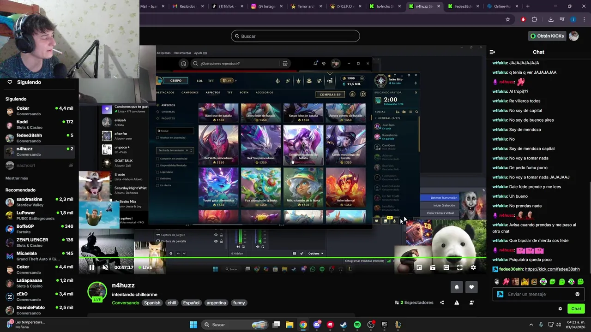This screenshot has height=332, width=591.
Task: Select the funny tag
Action: pyautogui.click(x=239, y=303)
